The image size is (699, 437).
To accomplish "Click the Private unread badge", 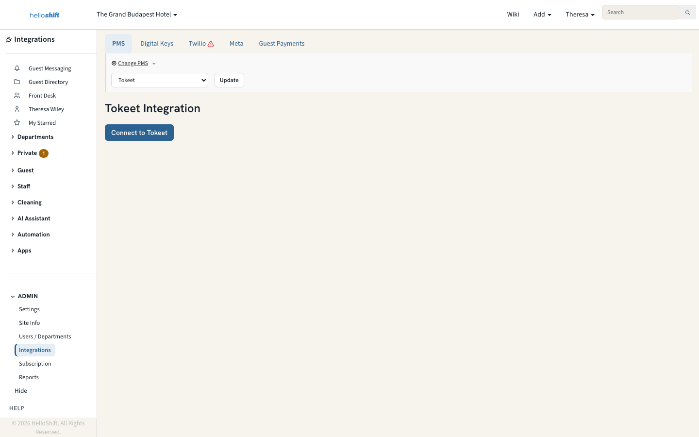I will tap(44, 153).
